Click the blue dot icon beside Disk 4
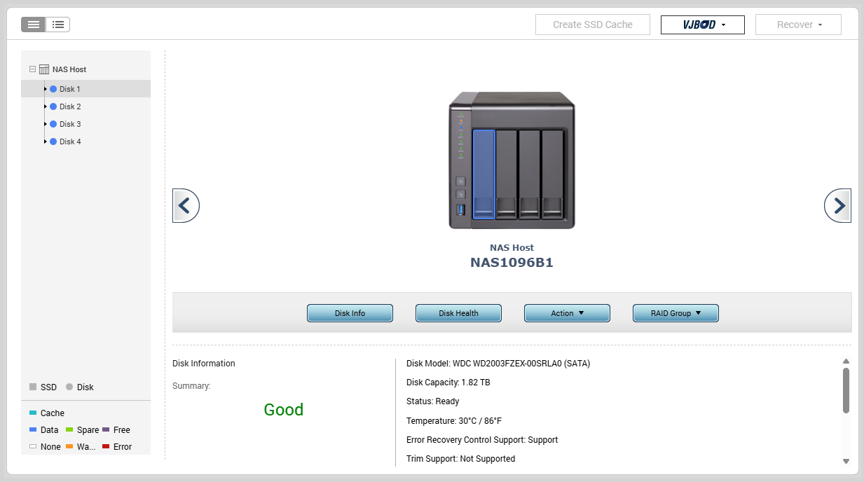The image size is (864, 482). (x=53, y=142)
